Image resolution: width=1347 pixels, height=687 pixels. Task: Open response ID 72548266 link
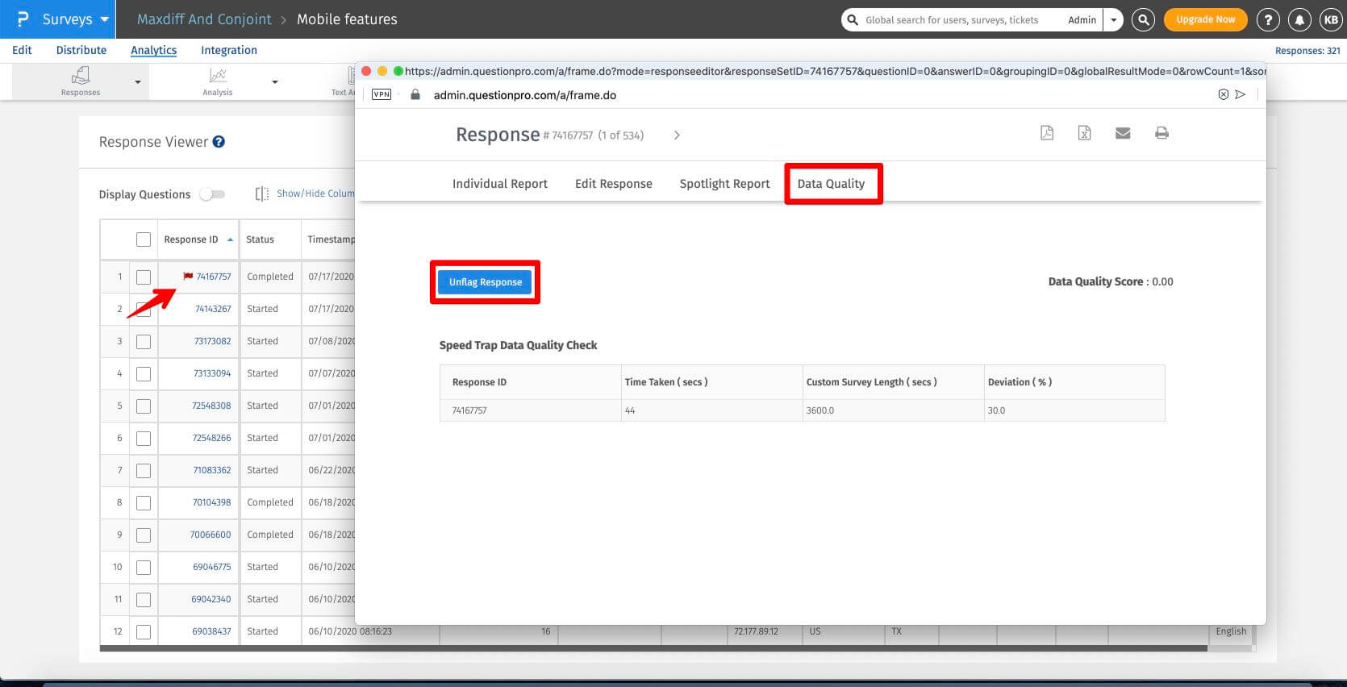coord(211,438)
